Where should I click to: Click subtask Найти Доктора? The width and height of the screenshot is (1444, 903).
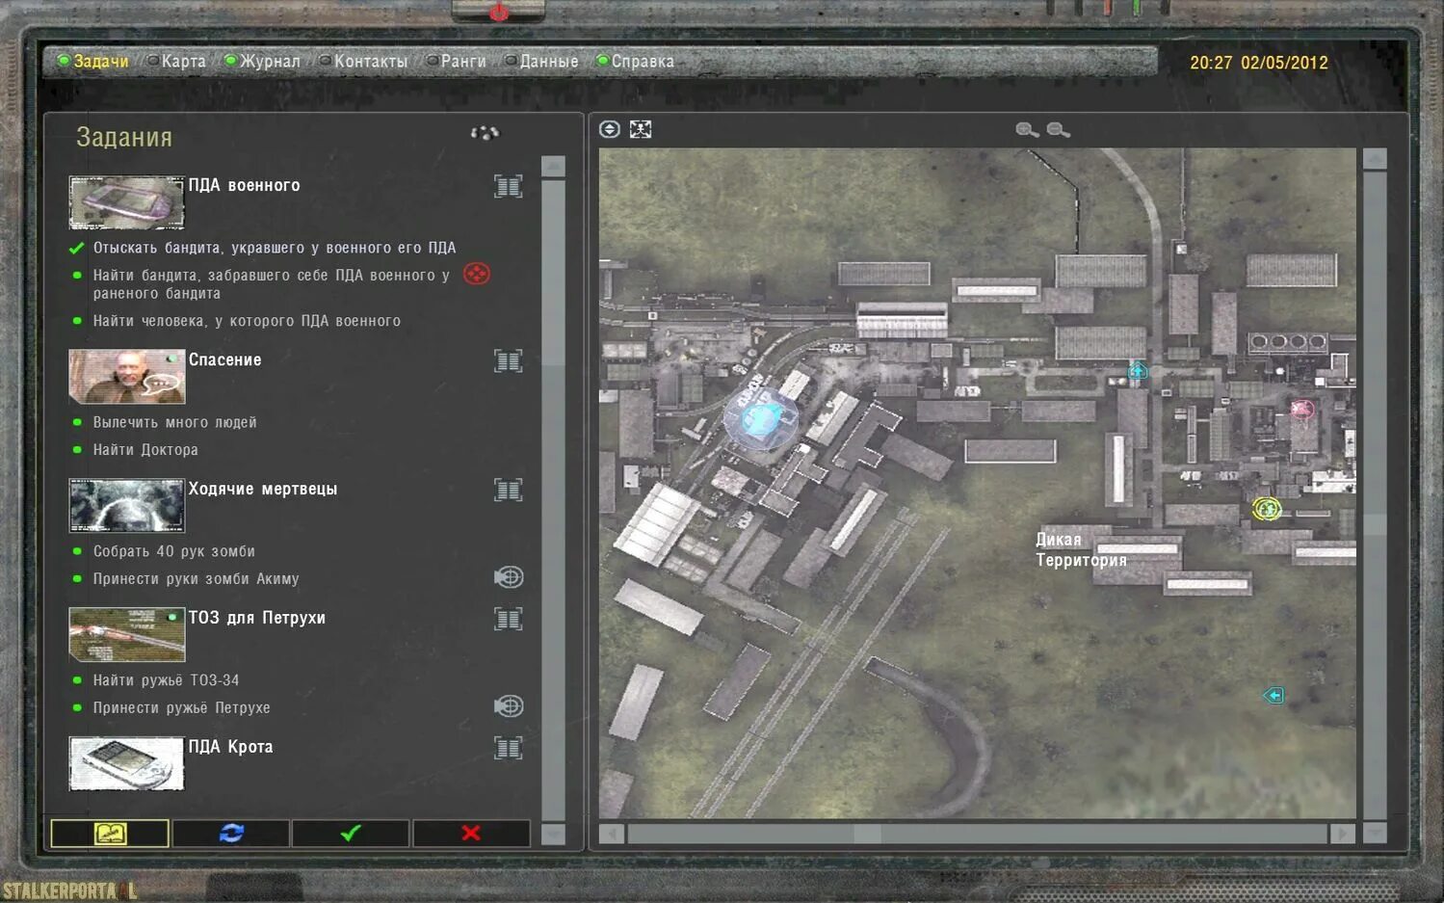pyautogui.click(x=145, y=449)
